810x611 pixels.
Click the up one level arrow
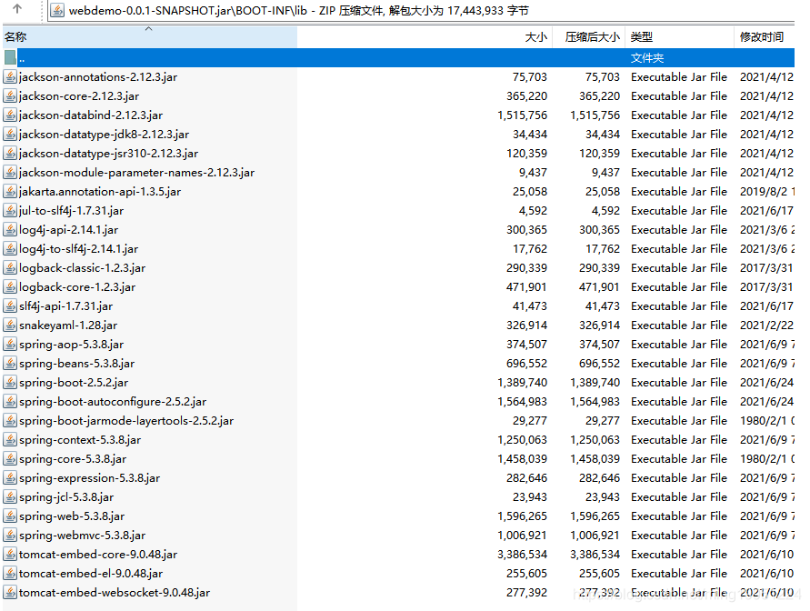click(x=17, y=10)
